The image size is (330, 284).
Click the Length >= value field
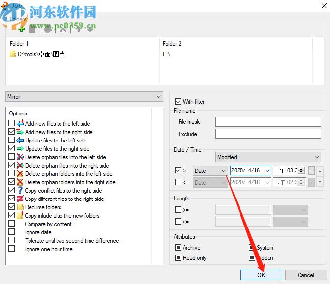tap(243, 210)
